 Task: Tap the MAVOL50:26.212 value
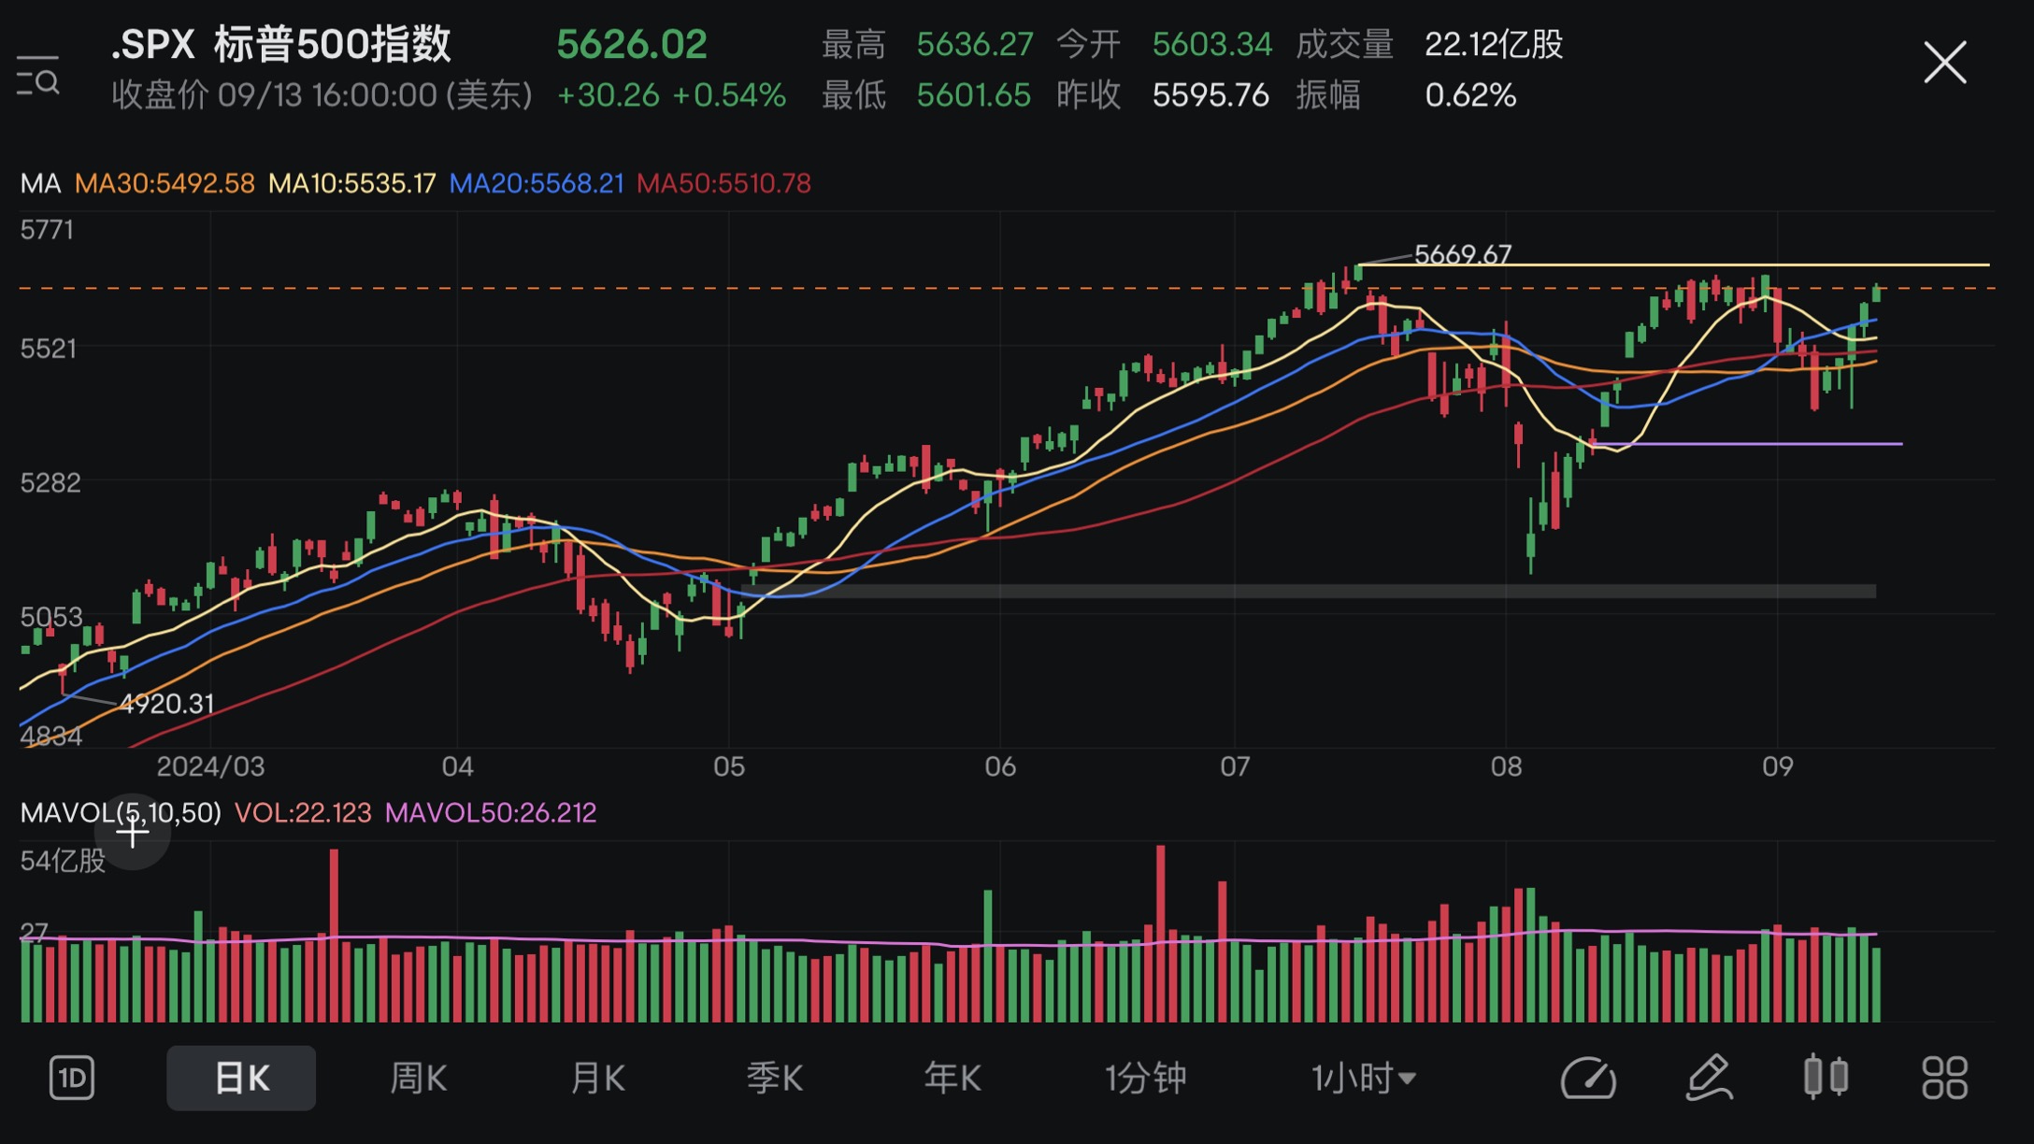[x=491, y=812]
